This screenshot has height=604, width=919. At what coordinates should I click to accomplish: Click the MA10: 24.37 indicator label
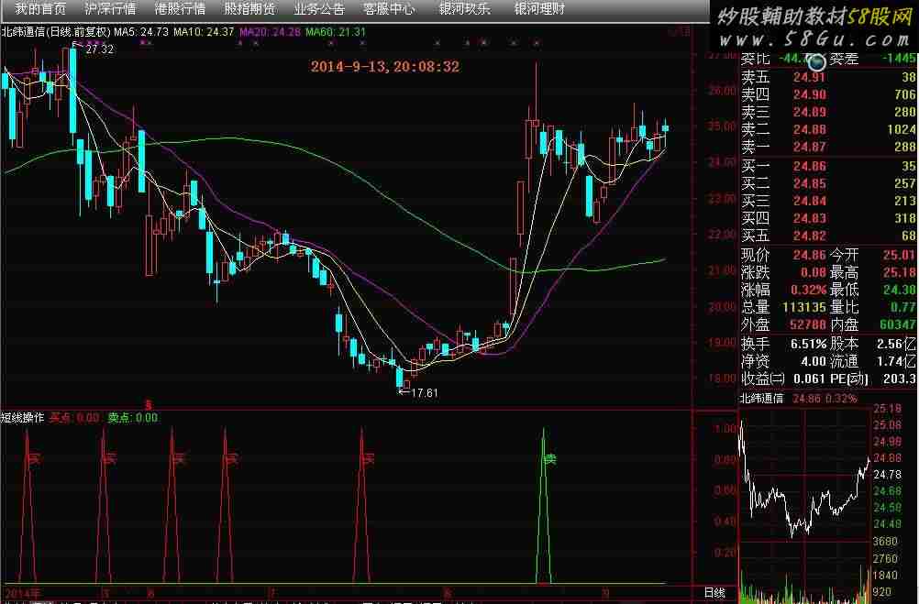point(204,32)
